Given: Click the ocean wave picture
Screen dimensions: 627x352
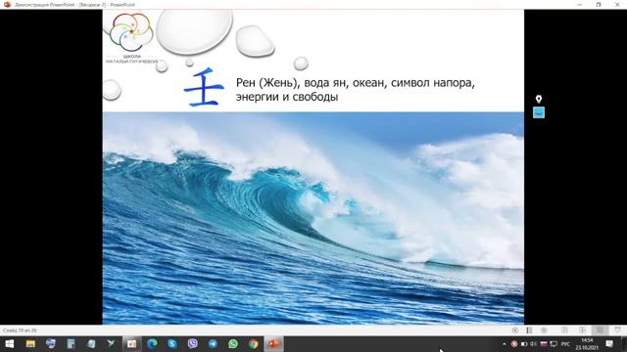Looking at the screenshot, I should tap(313, 217).
